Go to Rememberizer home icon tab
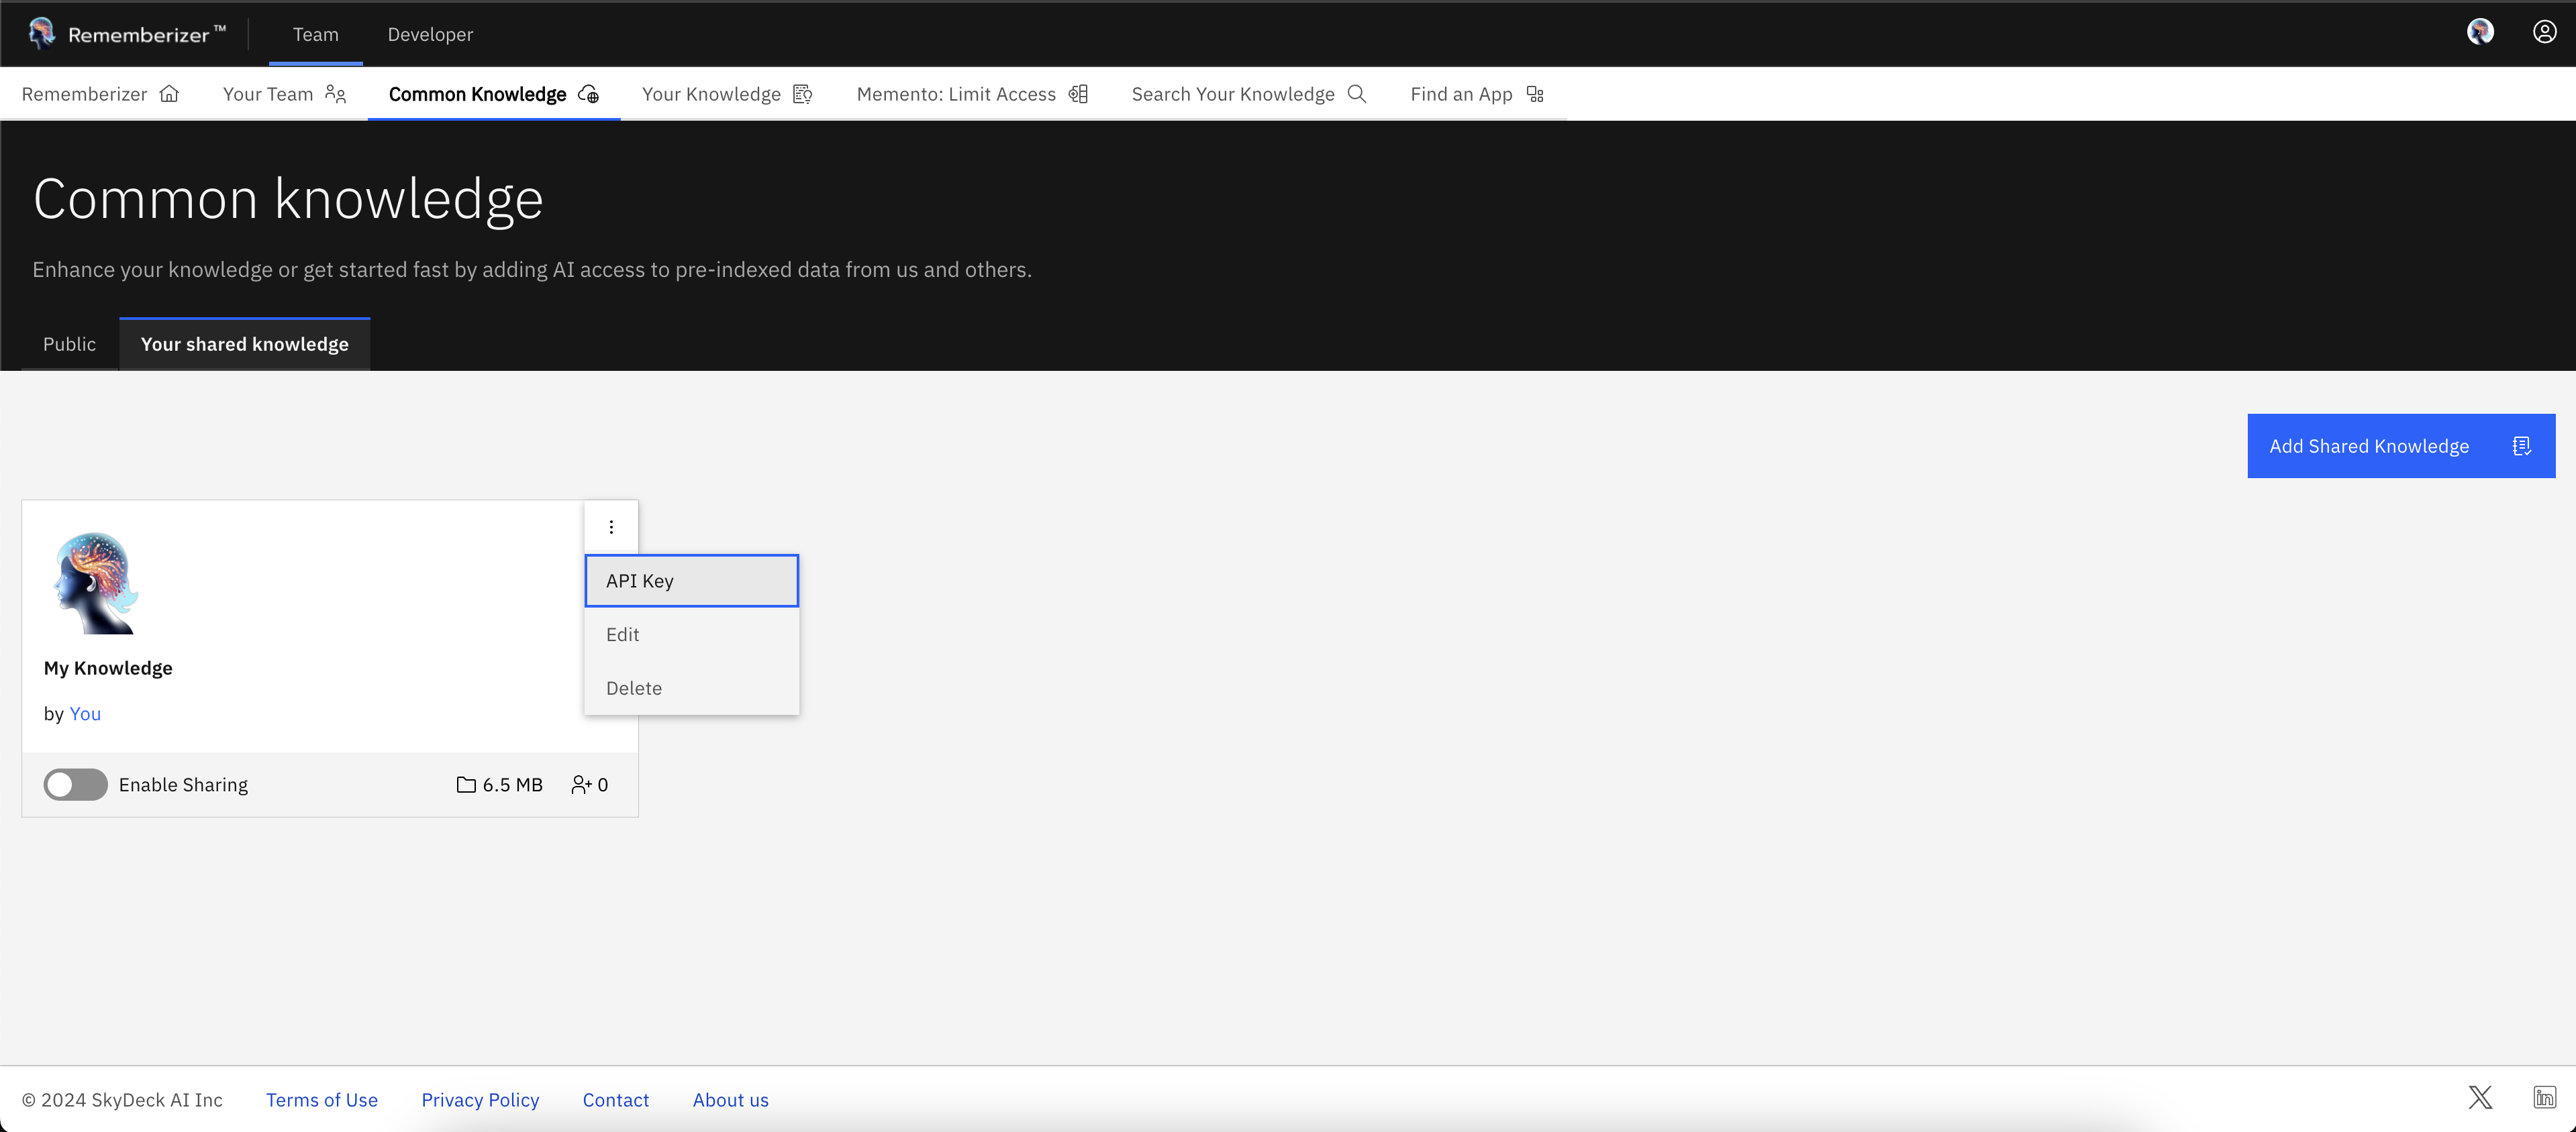Image resolution: width=2576 pixels, height=1132 pixels. 100,94
